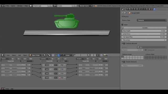Toggle the Controllers Sel checkbox

(x=50, y=59)
